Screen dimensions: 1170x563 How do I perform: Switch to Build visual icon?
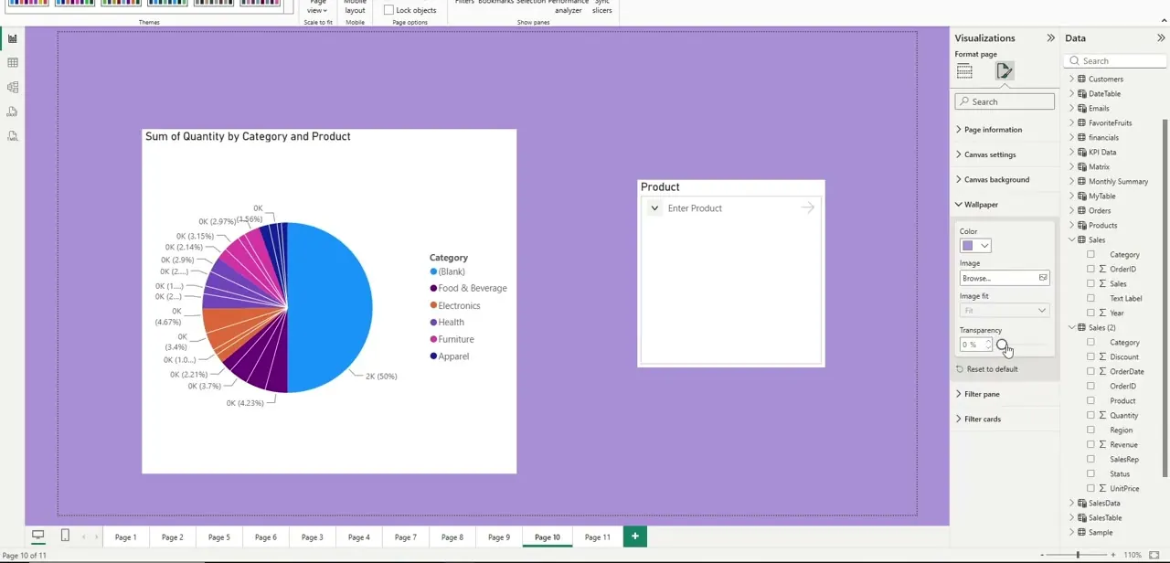(x=964, y=71)
